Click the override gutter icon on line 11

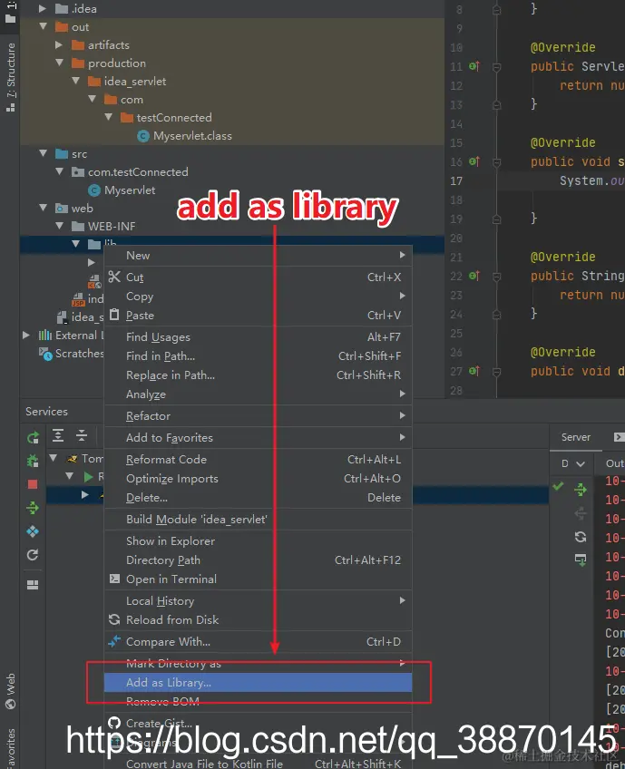tap(474, 65)
